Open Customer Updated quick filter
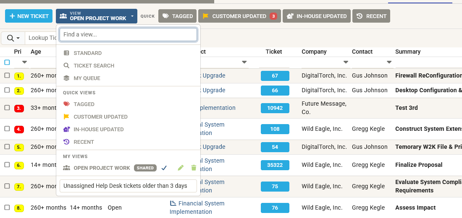Image resolution: width=462 pixels, height=218 pixels. click(x=239, y=16)
